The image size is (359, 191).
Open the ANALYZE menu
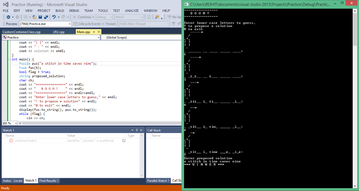tap(132, 11)
